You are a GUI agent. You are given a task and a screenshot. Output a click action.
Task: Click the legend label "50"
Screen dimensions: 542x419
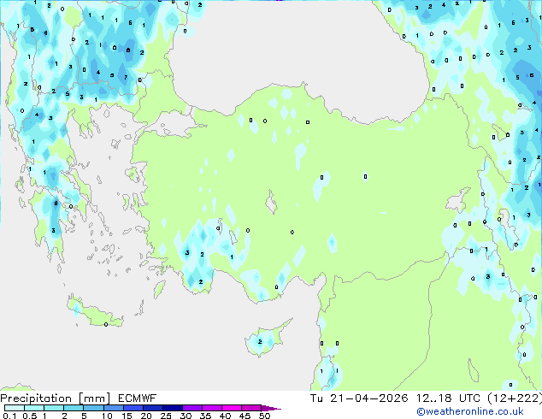(264, 416)
